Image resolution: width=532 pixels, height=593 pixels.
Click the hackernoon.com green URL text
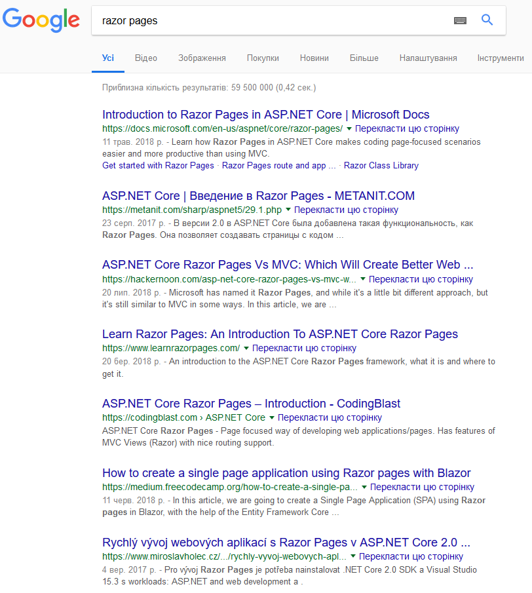(229, 279)
